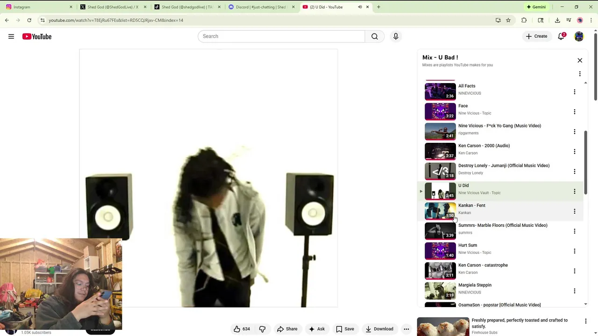Open options for Marble Floors row
The width and height of the screenshot is (598, 336).
point(575,231)
